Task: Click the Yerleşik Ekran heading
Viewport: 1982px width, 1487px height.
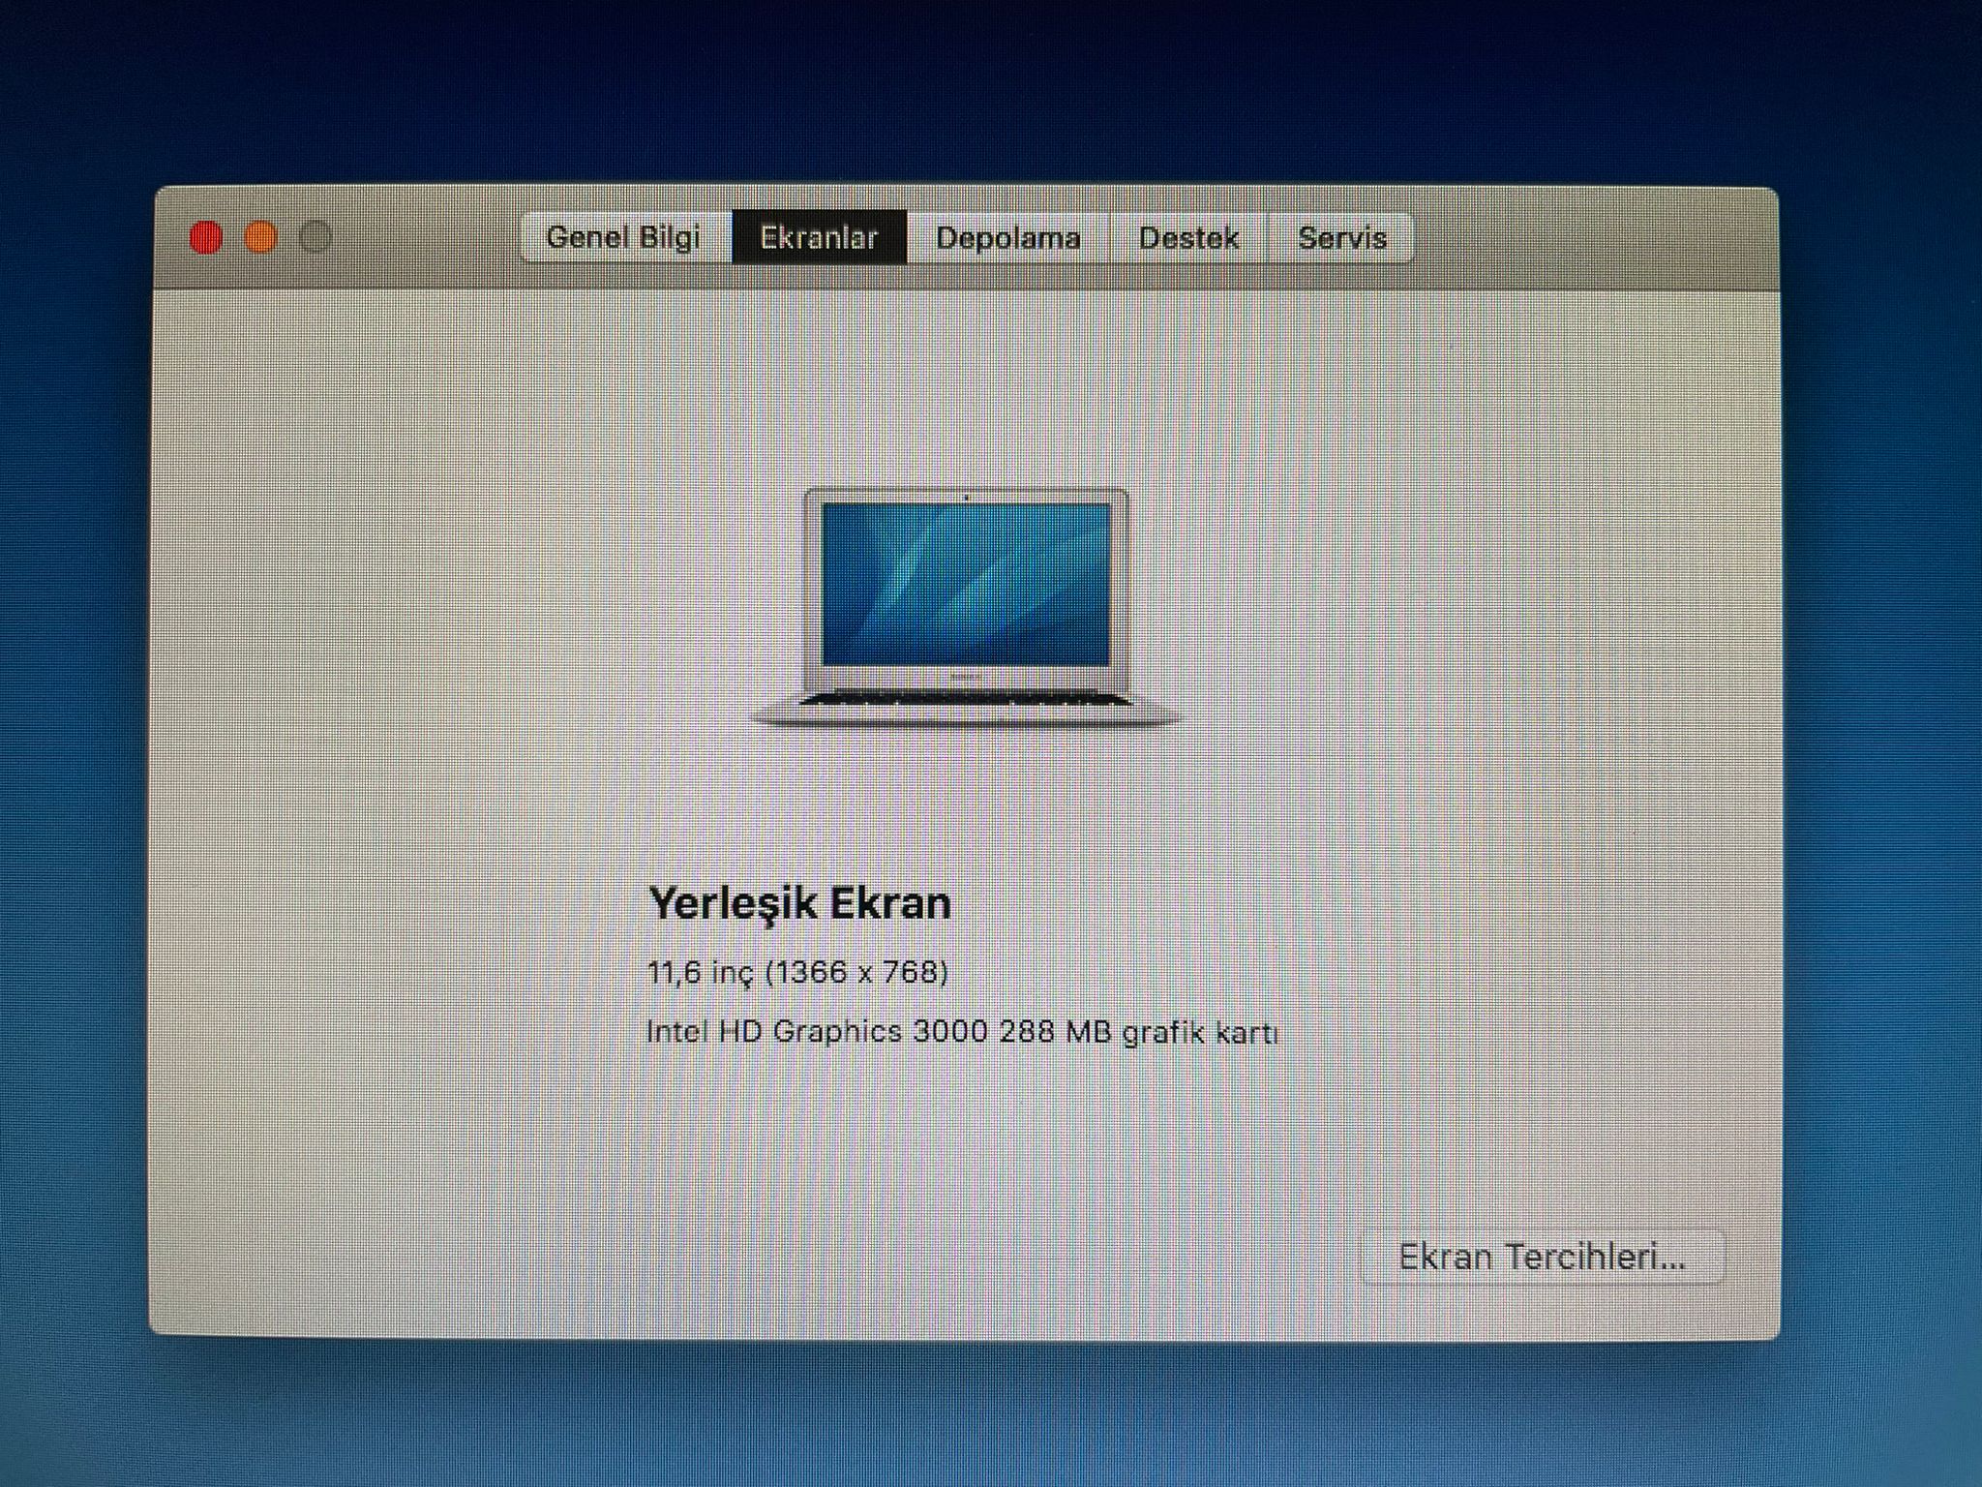Action: coord(799,903)
